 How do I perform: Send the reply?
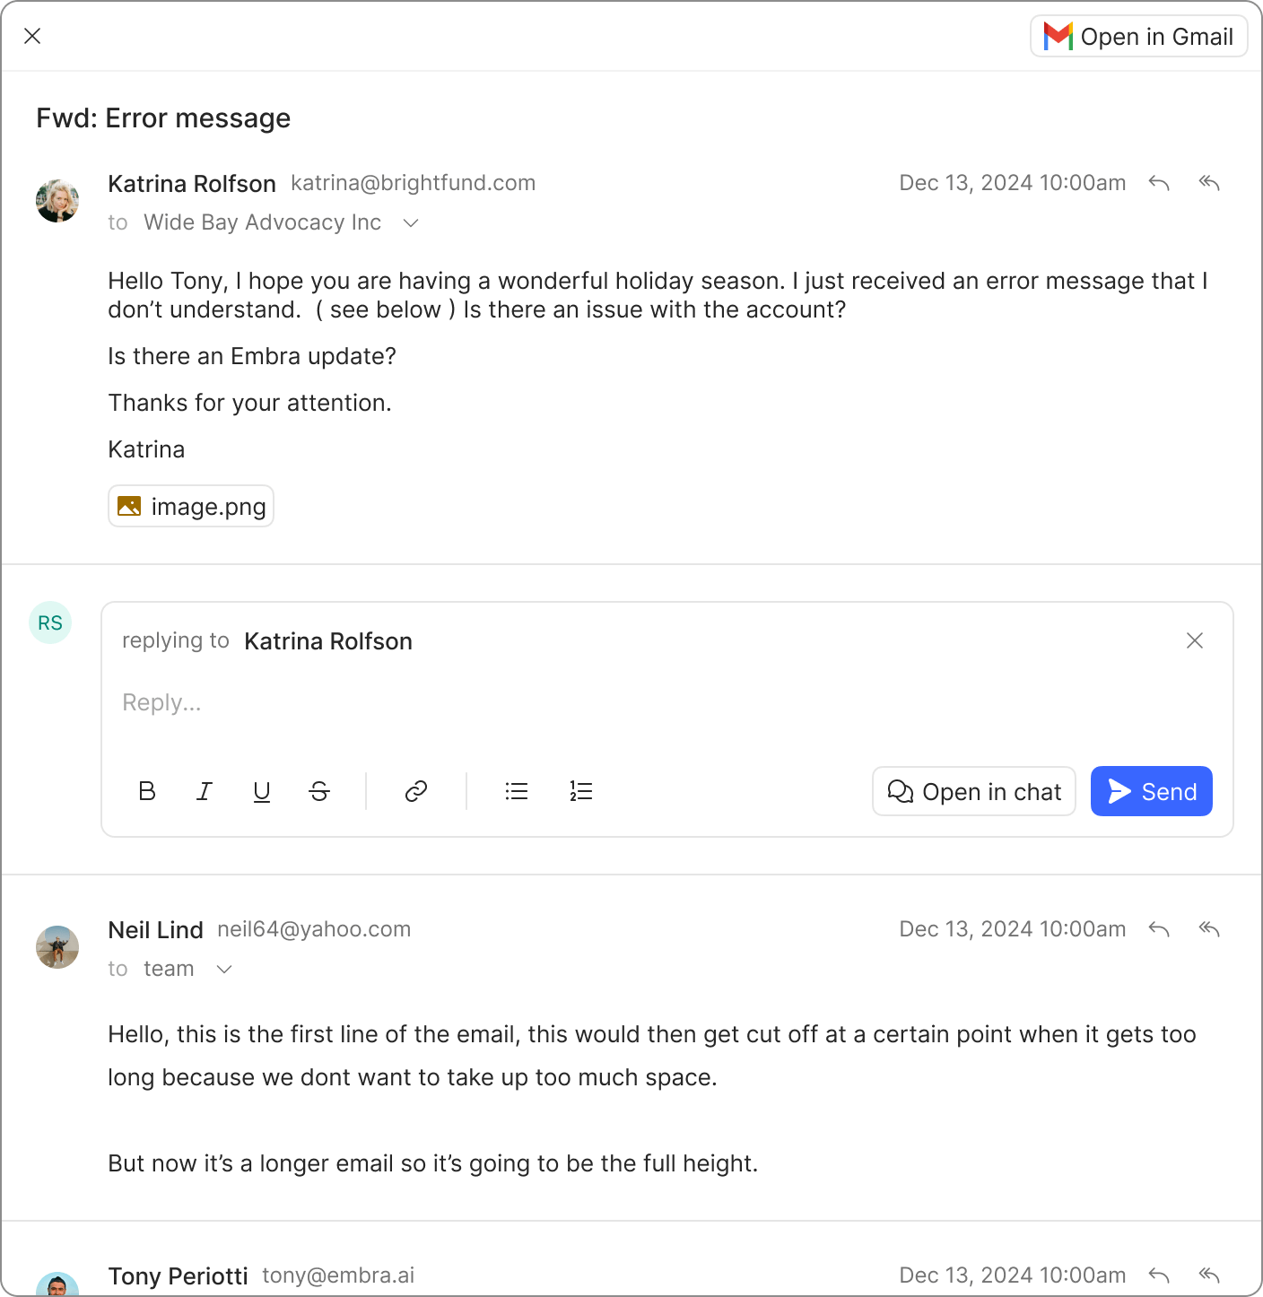(1151, 791)
